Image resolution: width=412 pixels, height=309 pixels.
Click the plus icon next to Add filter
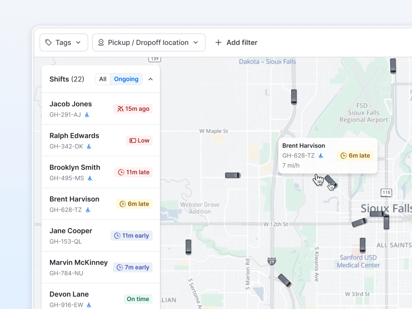(x=218, y=43)
